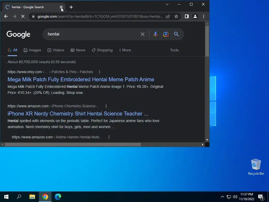Switch to the Shopping tab
Image resolution: width=269 pixels, height=202 pixels.
[x=102, y=50]
